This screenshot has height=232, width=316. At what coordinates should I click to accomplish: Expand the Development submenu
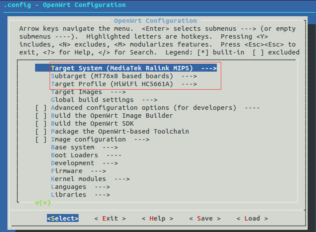(x=84, y=163)
